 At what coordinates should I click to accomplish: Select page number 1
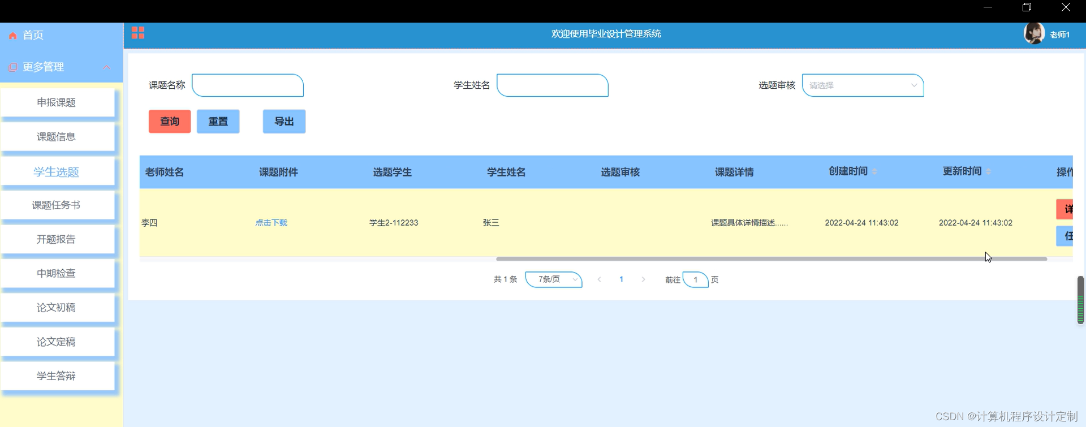[x=621, y=279]
